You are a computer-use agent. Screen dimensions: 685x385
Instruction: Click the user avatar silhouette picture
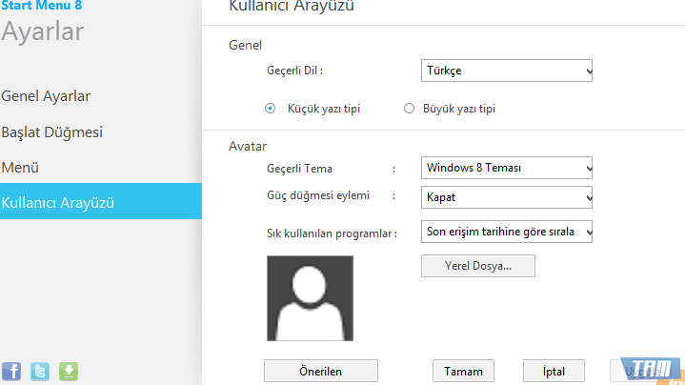click(x=311, y=298)
